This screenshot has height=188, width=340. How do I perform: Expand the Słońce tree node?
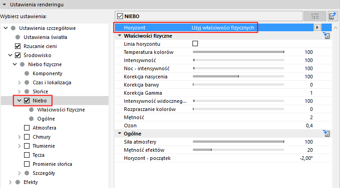[x=20, y=92]
